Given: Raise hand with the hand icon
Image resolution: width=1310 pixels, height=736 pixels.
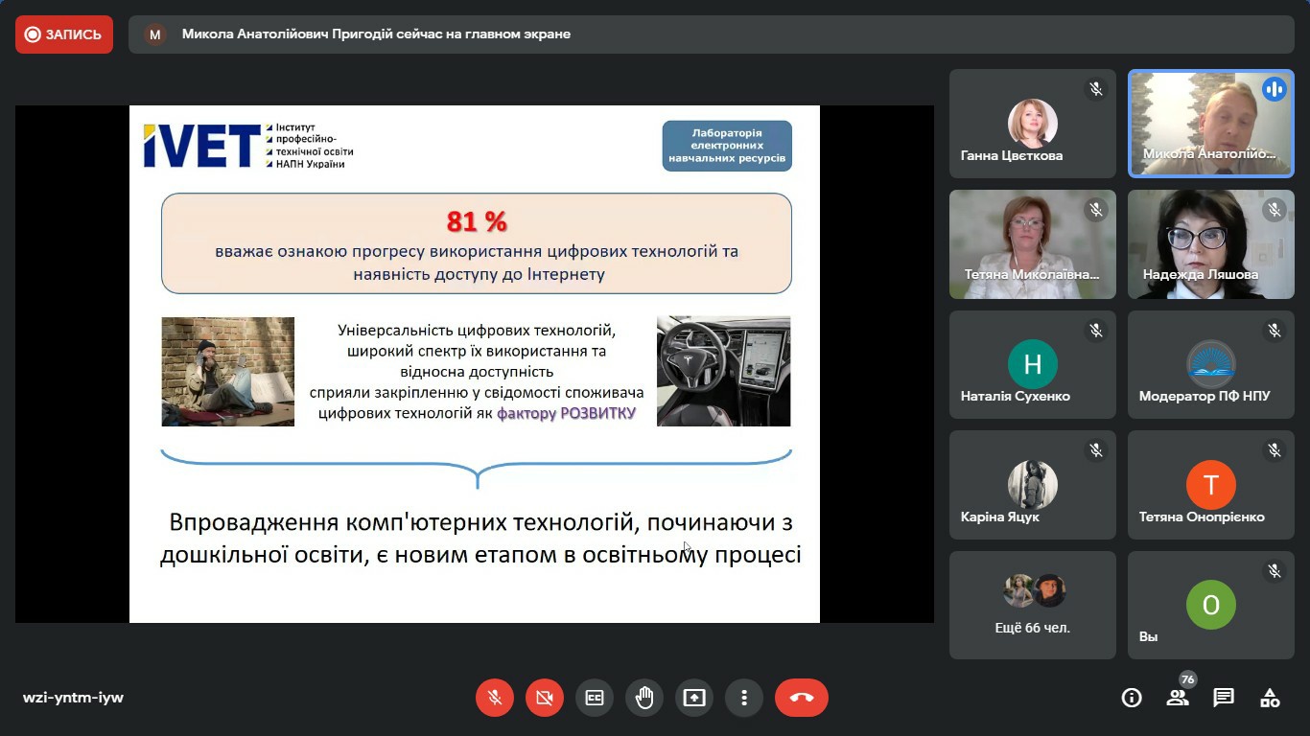Looking at the screenshot, I should coord(644,698).
